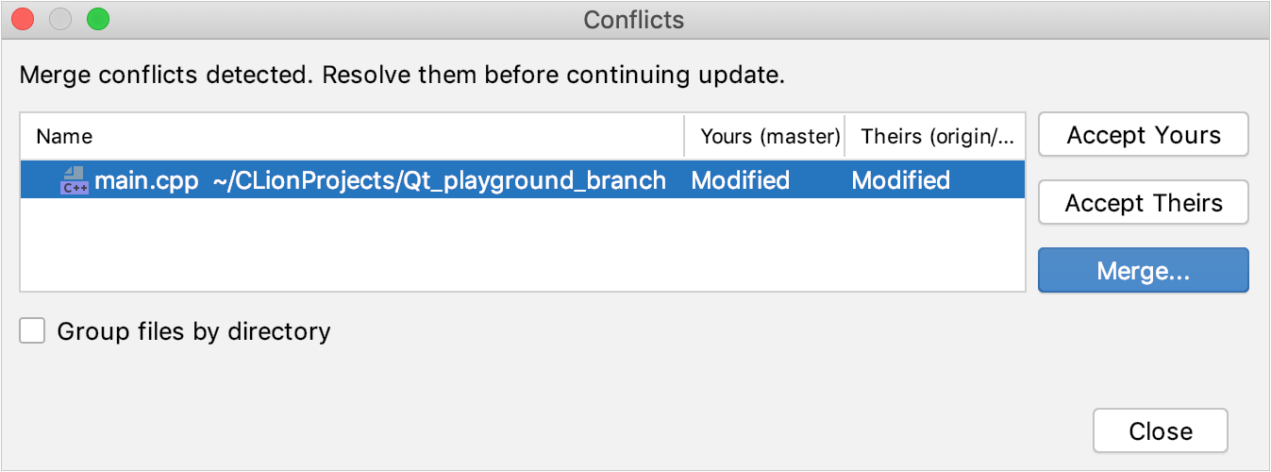Viewport: 1271px width, 472px height.
Task: Click the Close button at the bottom
Action: [x=1160, y=431]
